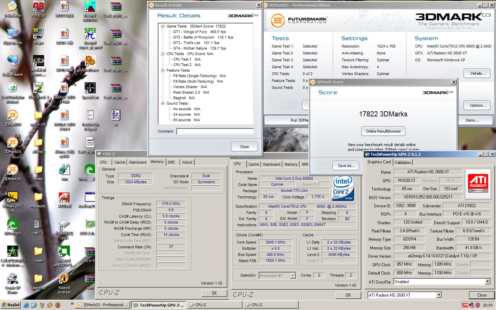Open the FIFA 08 desktop icon
Screen dimensions: 496x310
(x=38, y=9)
